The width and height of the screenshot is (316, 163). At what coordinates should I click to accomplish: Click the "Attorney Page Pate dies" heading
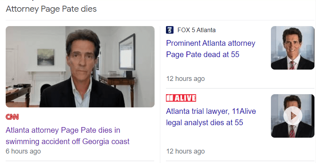(x=51, y=9)
